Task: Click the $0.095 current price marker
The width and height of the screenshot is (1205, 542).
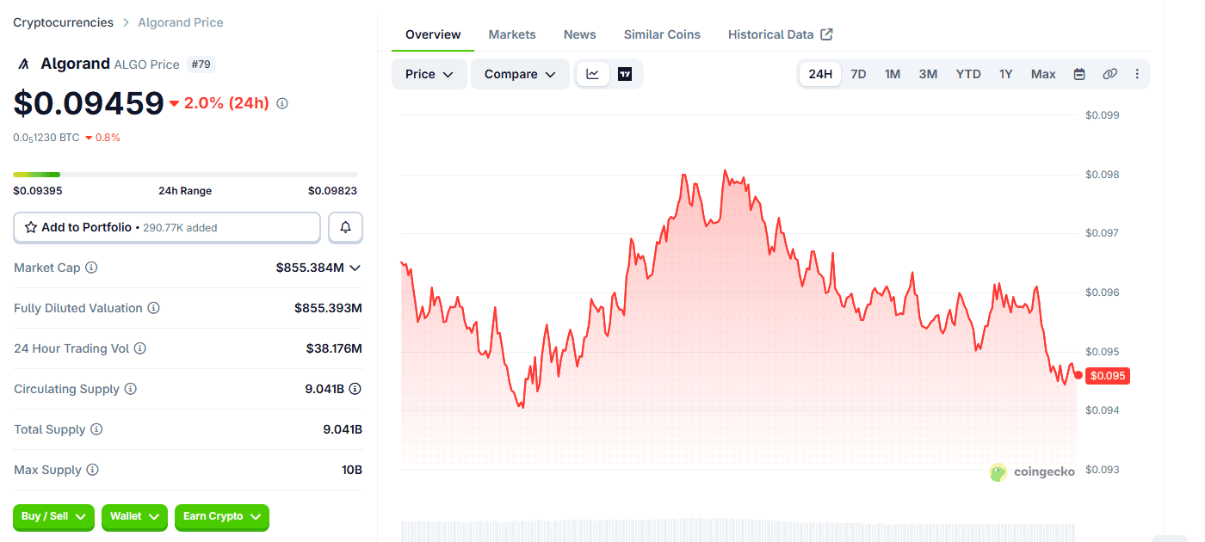Action: click(x=1107, y=375)
